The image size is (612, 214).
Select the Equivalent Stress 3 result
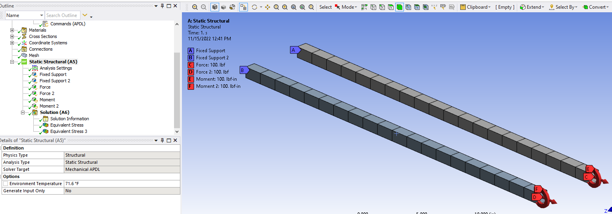click(69, 131)
